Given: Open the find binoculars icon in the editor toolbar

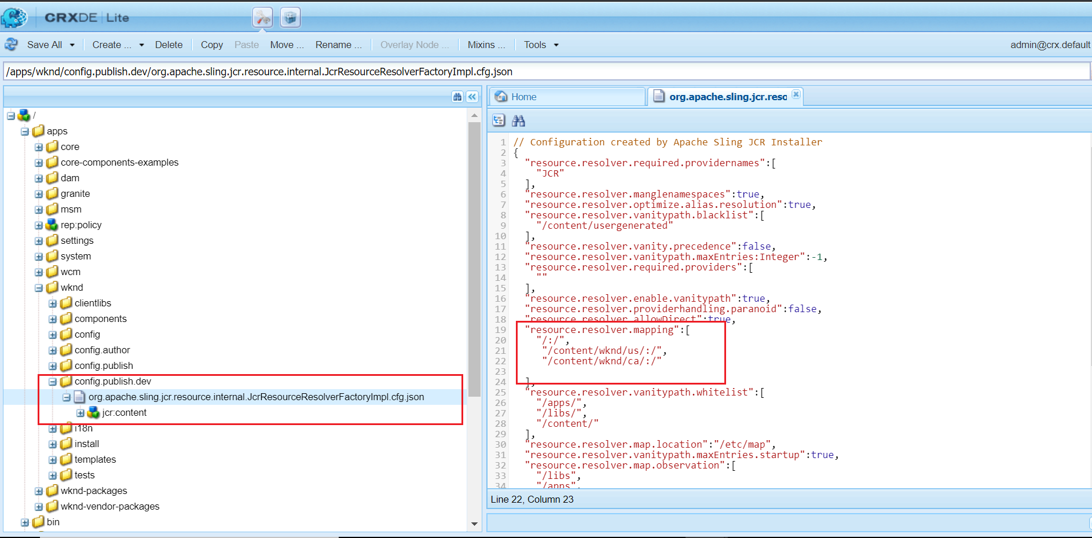Looking at the screenshot, I should (x=518, y=120).
